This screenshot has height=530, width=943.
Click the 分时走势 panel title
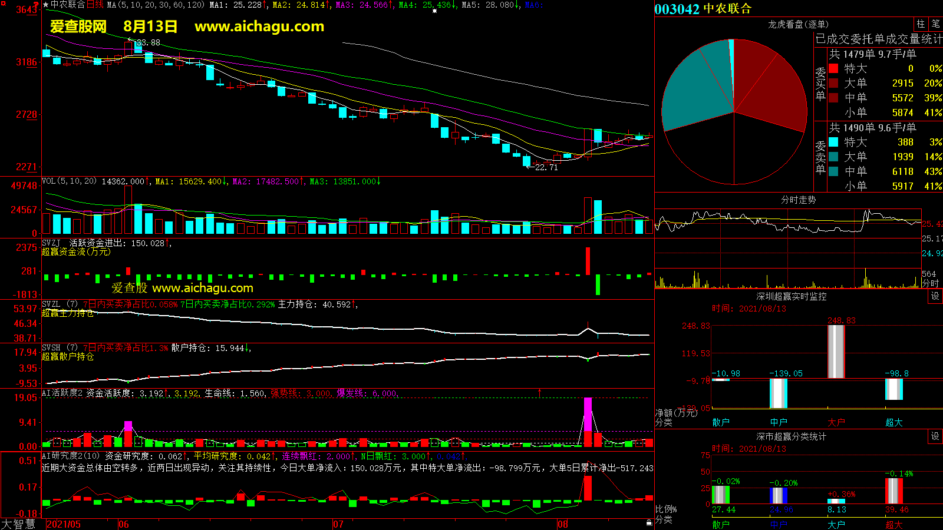coord(798,200)
